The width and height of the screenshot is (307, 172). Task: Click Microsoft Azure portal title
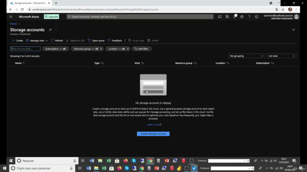click(x=29, y=17)
